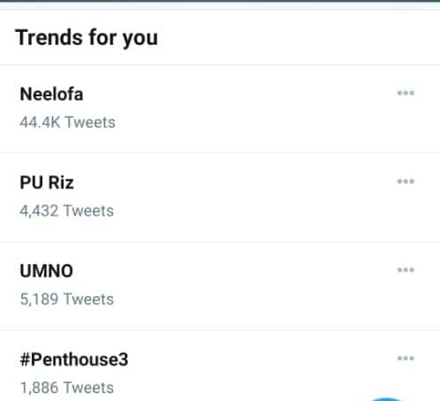Select the PU Riz trend row
The width and height of the screenshot is (440, 401).
(220, 197)
